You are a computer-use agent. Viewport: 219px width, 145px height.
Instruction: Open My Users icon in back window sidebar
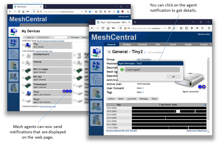click(x=13, y=77)
